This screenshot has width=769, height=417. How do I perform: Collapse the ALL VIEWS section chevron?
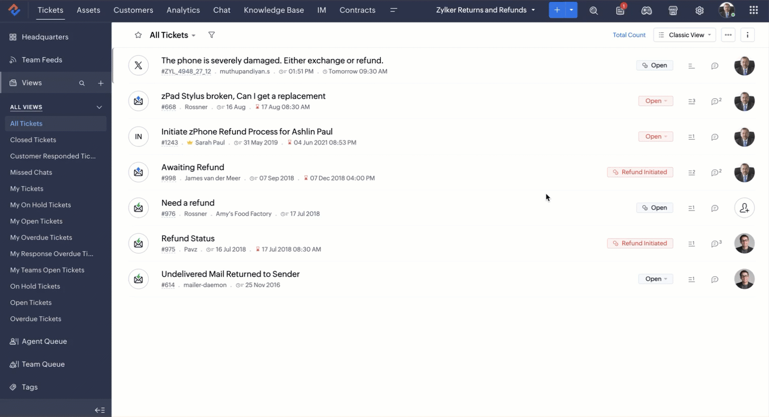pyautogui.click(x=99, y=107)
